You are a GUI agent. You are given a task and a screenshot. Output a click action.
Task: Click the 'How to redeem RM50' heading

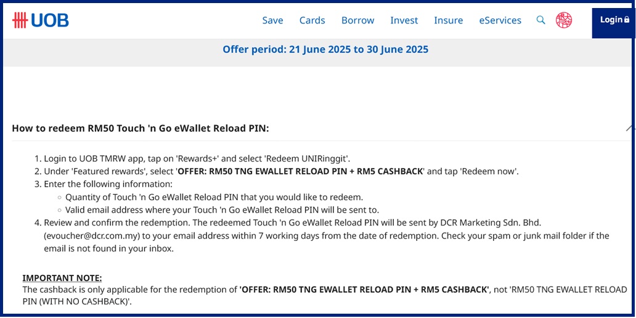[x=141, y=128]
